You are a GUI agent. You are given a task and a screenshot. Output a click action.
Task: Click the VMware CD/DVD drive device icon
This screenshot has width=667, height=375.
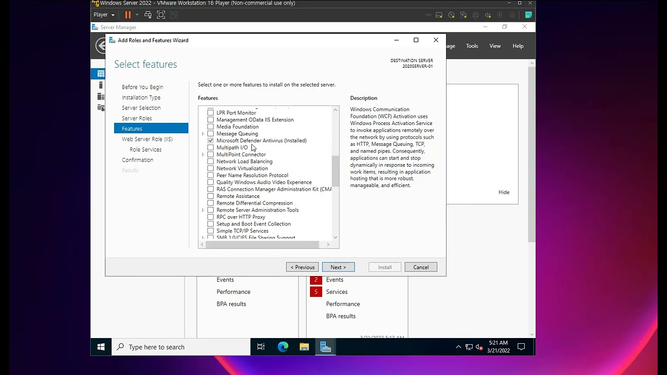(451, 15)
